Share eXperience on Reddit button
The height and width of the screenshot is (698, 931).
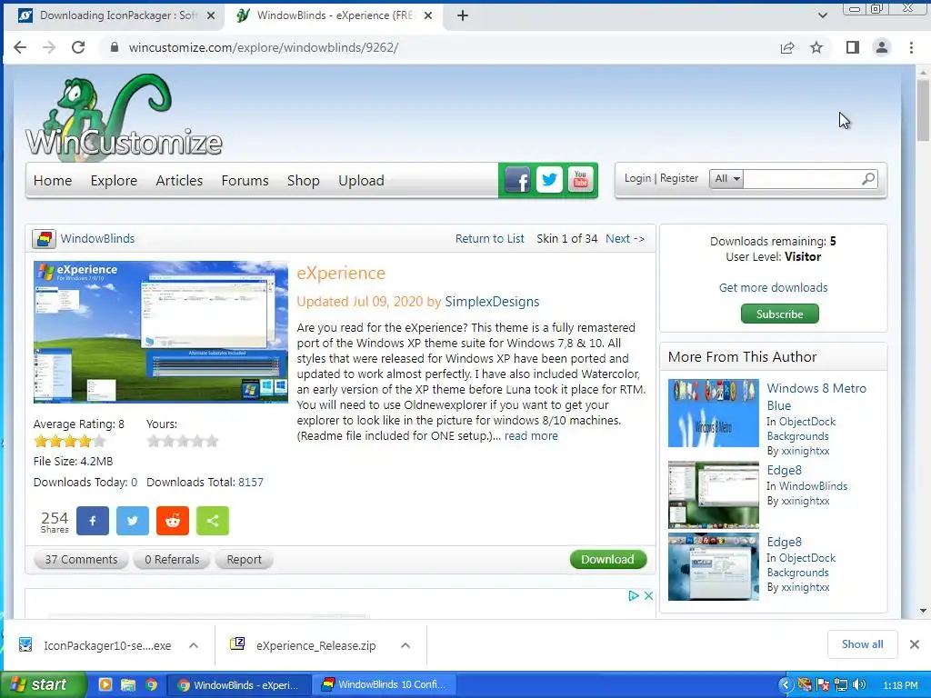click(173, 521)
